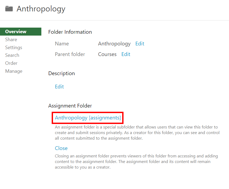Screen dimensions: 229x189
Task: Click the active Overview tab highlight
Action: click(21, 31)
